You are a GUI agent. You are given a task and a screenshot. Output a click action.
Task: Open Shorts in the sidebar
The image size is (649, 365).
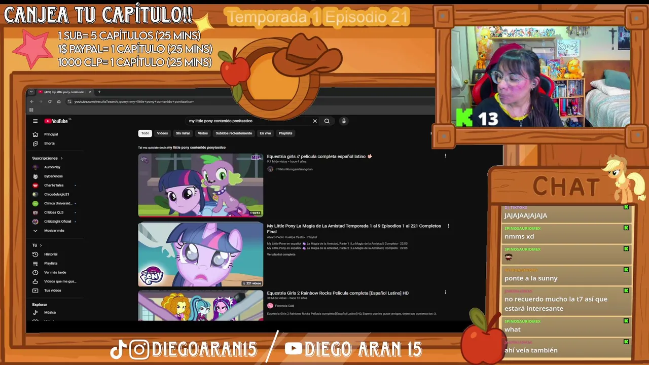coord(49,143)
